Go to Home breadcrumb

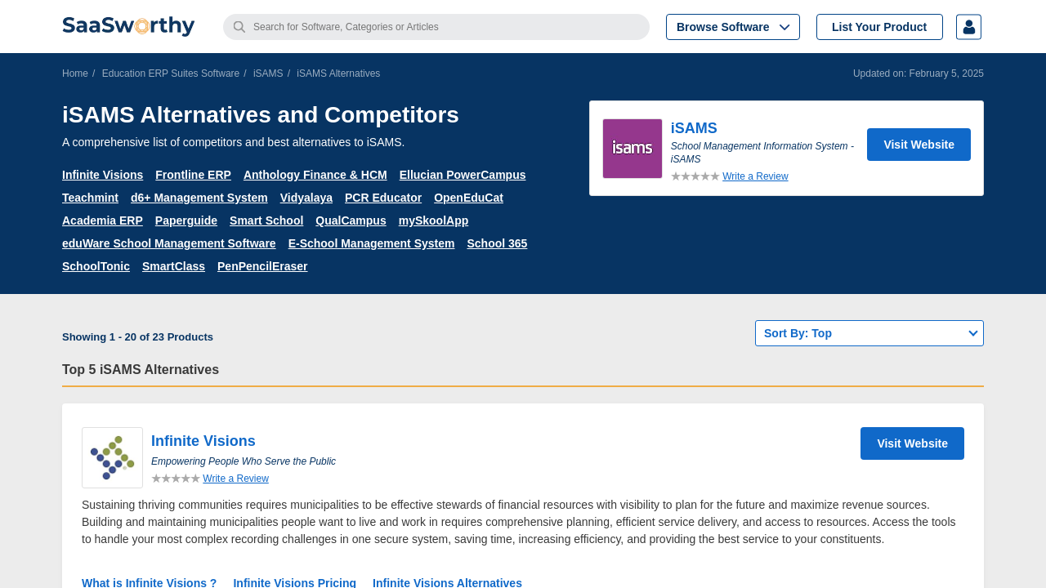pyautogui.click(x=74, y=73)
